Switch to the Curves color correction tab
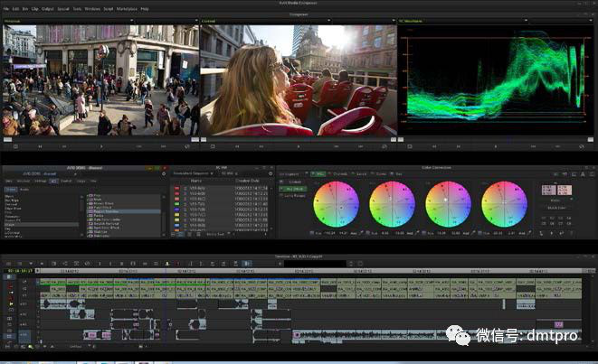 pos(381,174)
